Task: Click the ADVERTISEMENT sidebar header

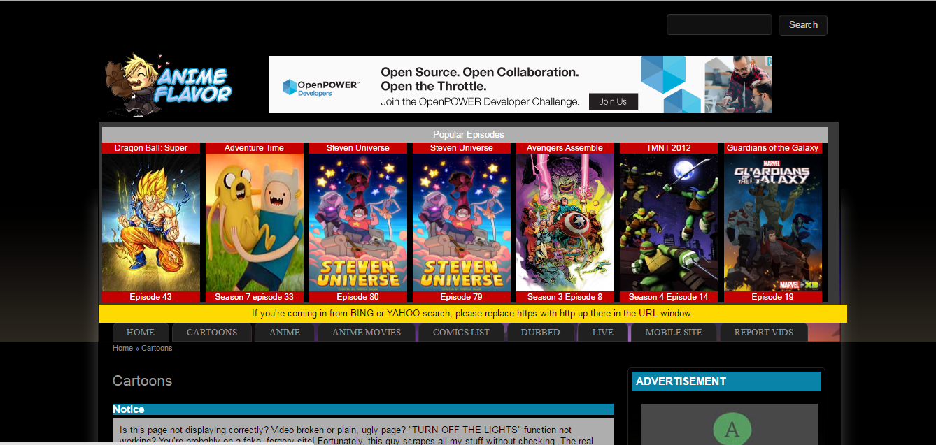Action: click(x=726, y=381)
